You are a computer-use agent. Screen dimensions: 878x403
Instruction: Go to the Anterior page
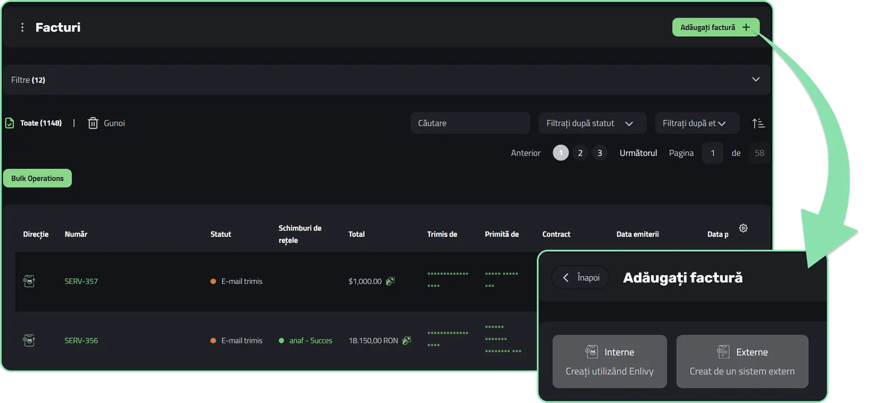click(526, 153)
